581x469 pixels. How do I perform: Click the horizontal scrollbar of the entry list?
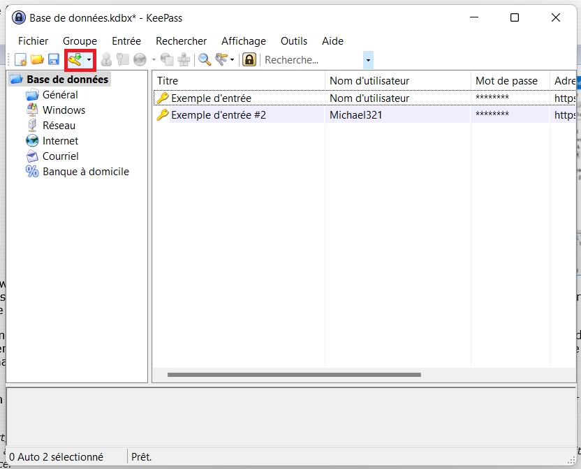(293, 375)
